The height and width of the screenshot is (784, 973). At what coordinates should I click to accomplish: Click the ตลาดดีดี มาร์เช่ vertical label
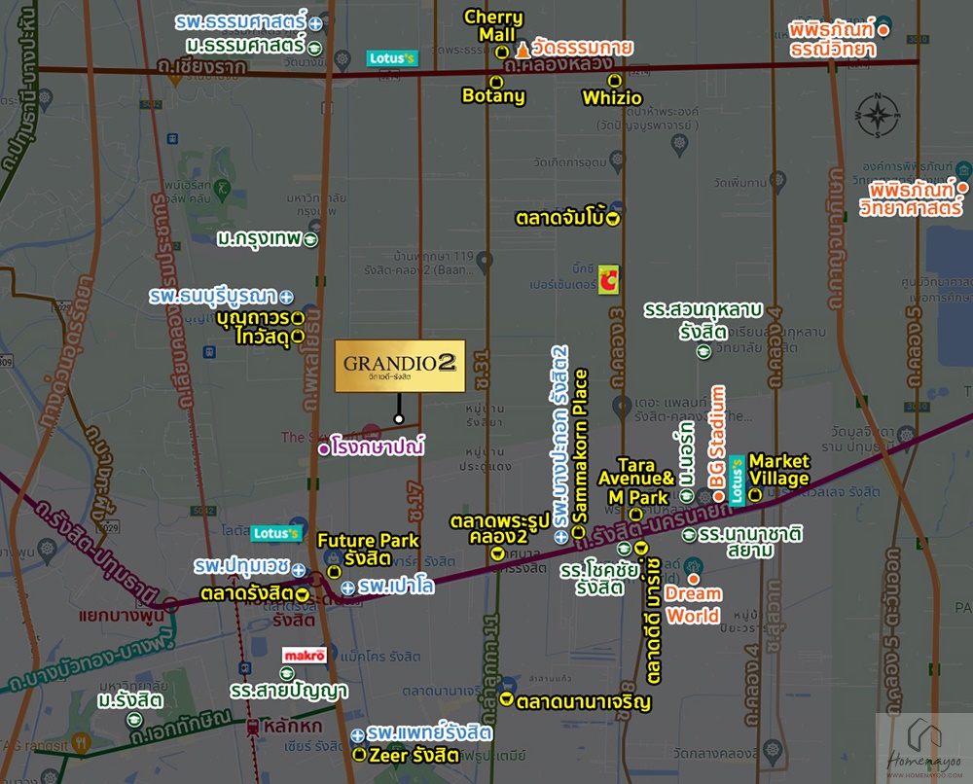[654, 621]
